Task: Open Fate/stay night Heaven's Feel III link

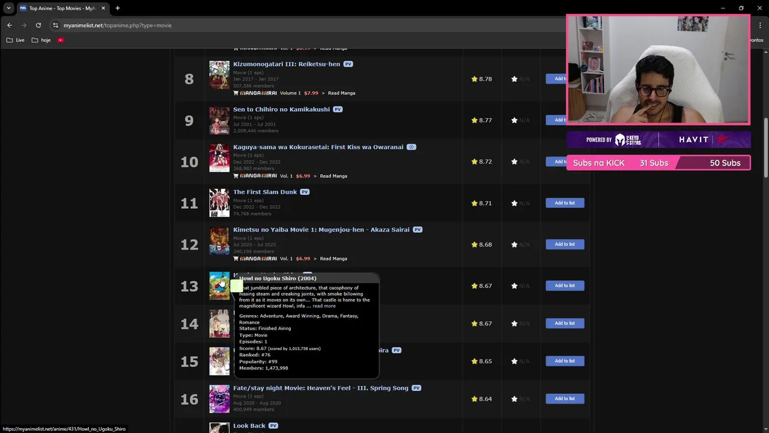Action: tap(321, 388)
